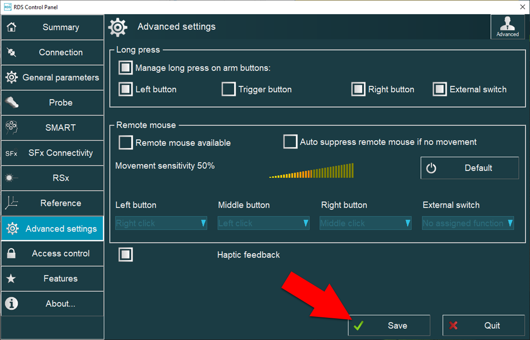Open the Advanced user profile icon
This screenshot has width=530, height=340.
pos(507,26)
